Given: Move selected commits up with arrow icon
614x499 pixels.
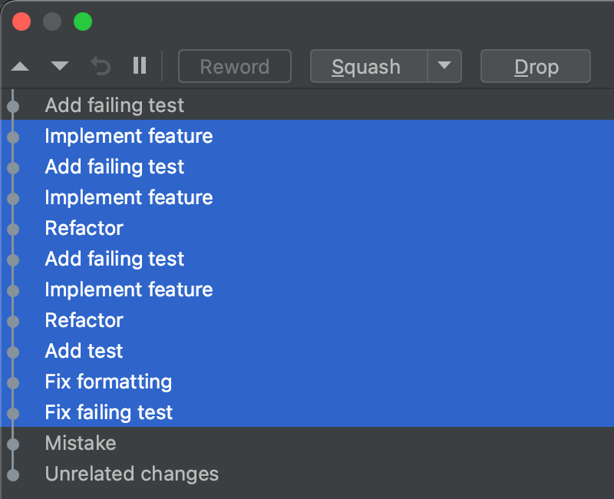Looking at the screenshot, I should pos(20,67).
